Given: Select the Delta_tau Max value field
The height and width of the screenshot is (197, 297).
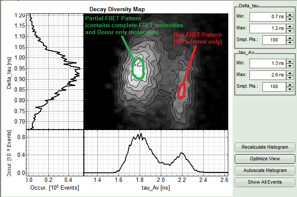Looking at the screenshot, I should (268, 28).
